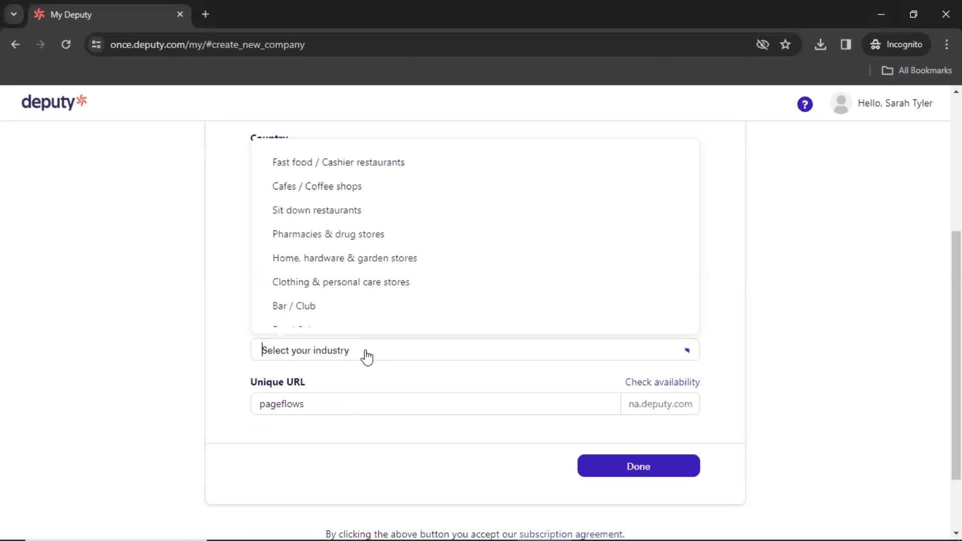This screenshot has height=541, width=962.
Task: Click the user profile avatar icon
Action: pos(842,103)
